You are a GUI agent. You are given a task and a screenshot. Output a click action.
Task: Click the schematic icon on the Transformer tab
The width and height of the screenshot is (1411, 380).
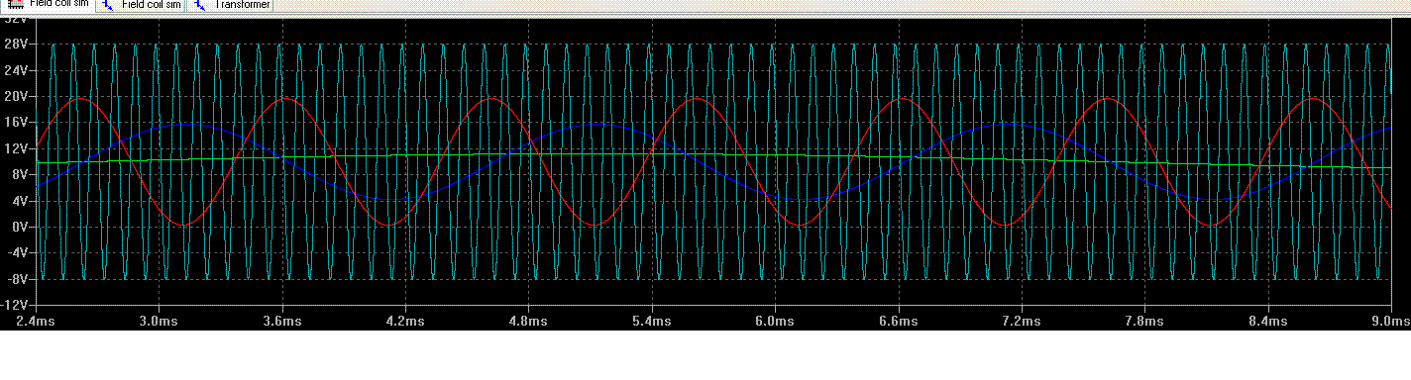pos(201,4)
